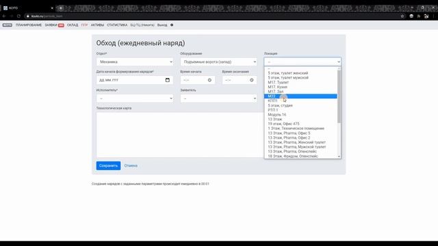
Task: Select '19 этаж, Офис 475' location option
Action: [300, 124]
